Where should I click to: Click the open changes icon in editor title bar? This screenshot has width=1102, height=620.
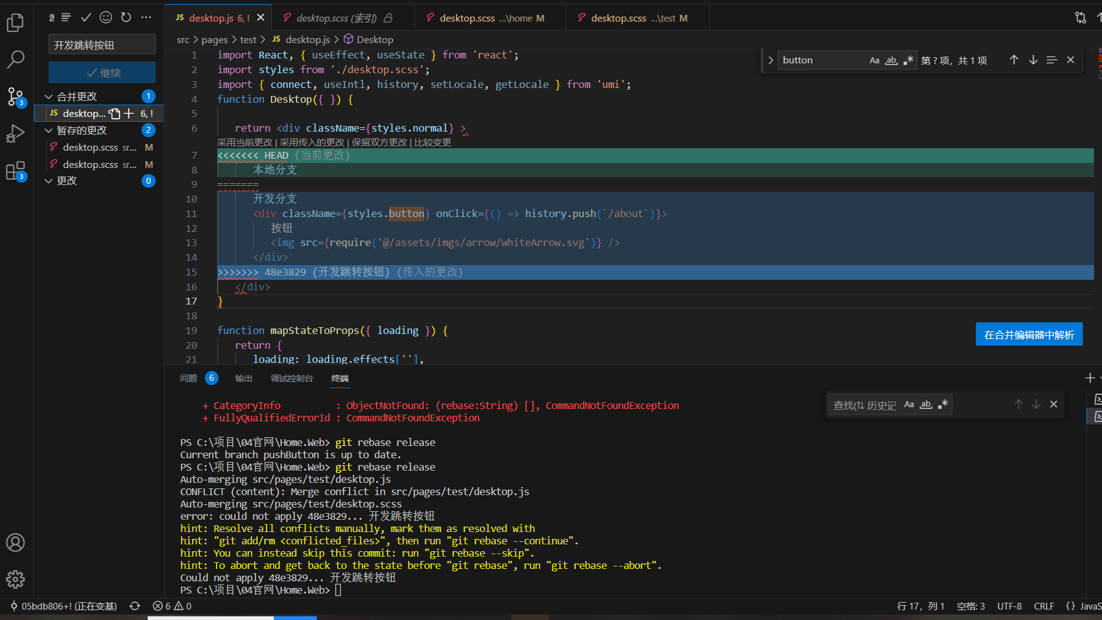(x=1080, y=18)
